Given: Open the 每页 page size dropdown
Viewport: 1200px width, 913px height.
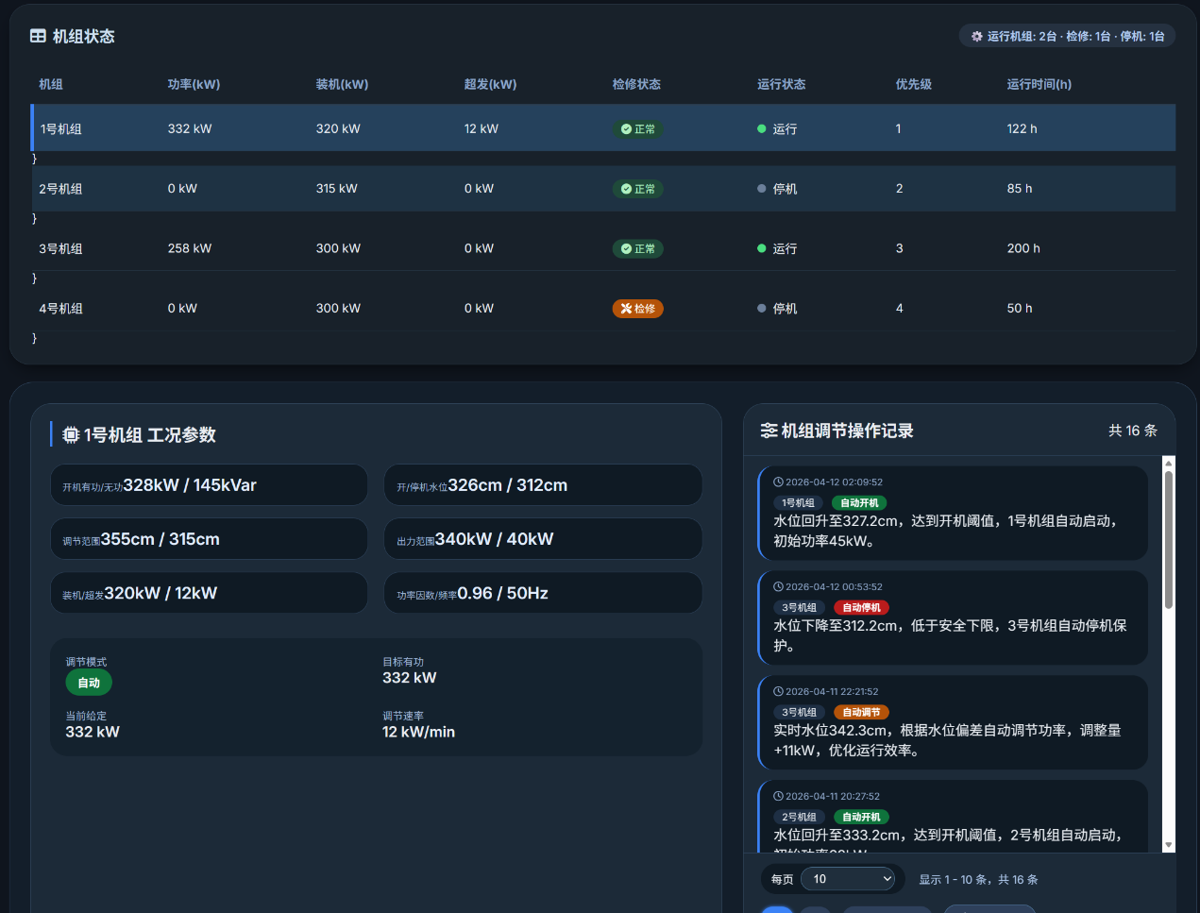Looking at the screenshot, I should (x=848, y=879).
